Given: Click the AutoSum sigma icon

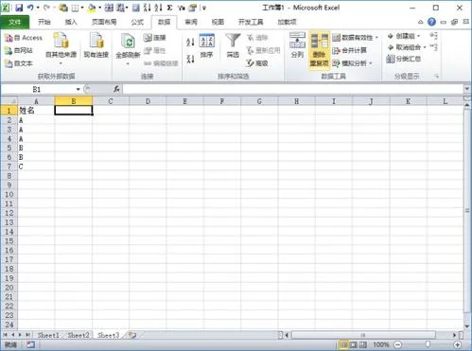Looking at the screenshot, I should coord(169,8).
